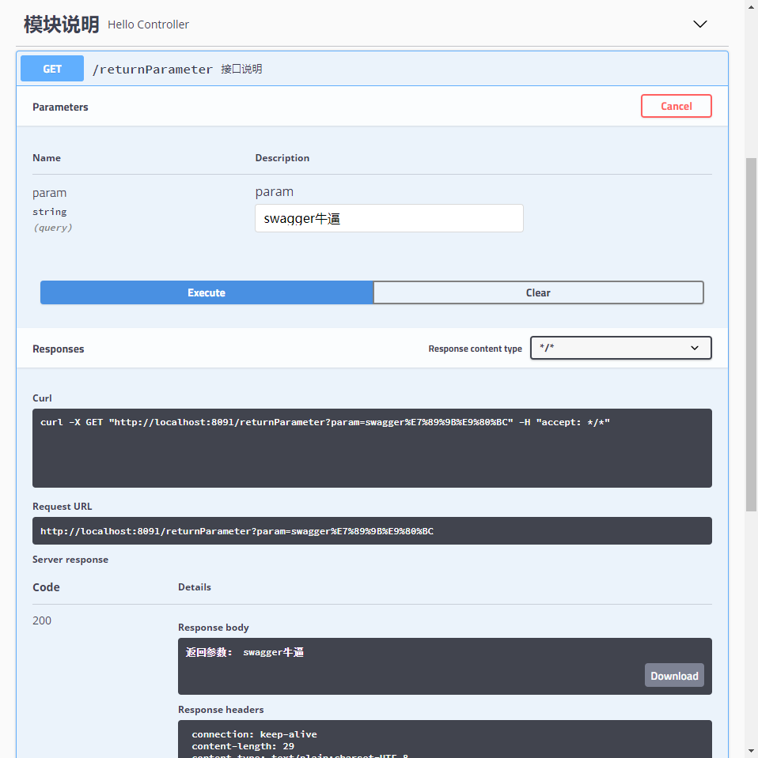Click the blue Execute button
758x758 pixels.
[207, 292]
